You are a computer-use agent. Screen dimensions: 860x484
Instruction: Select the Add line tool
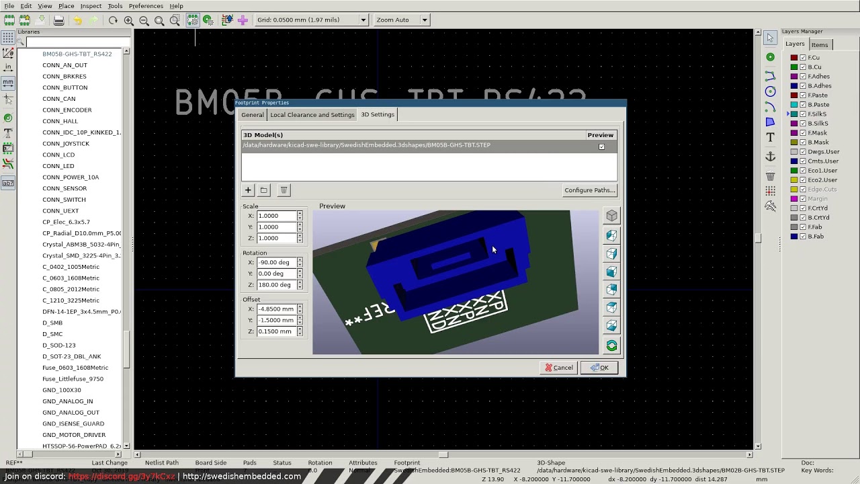click(x=770, y=75)
